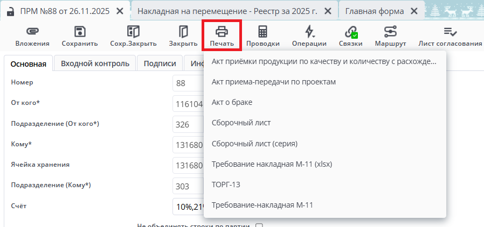
Task: Click the Счёт label
Action: tap(18, 205)
